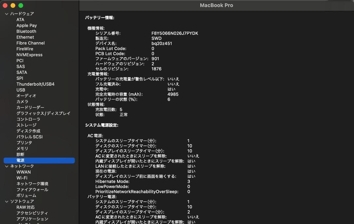Collapse the ネットワーク section
354x224 pixels.
(x=7, y=166)
